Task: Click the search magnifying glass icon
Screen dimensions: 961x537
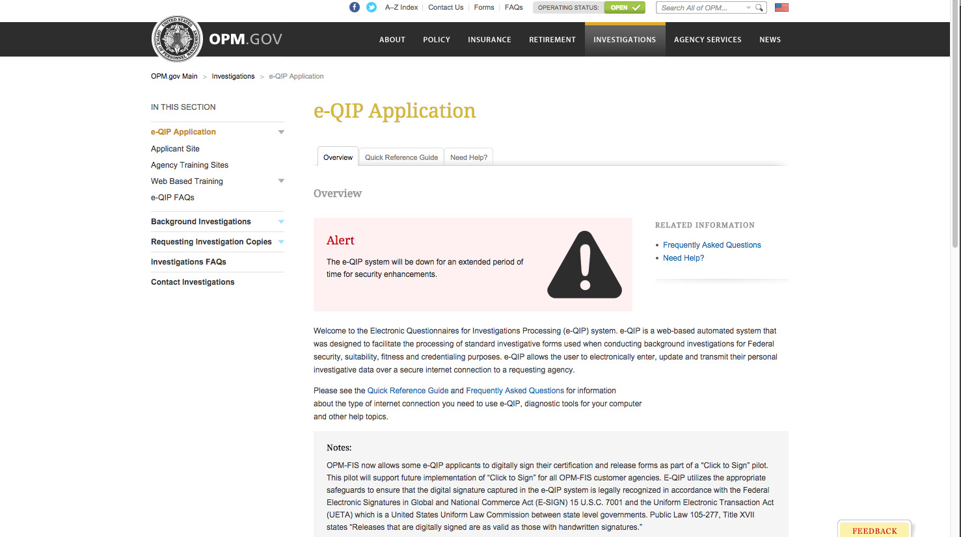Action: pyautogui.click(x=759, y=7)
